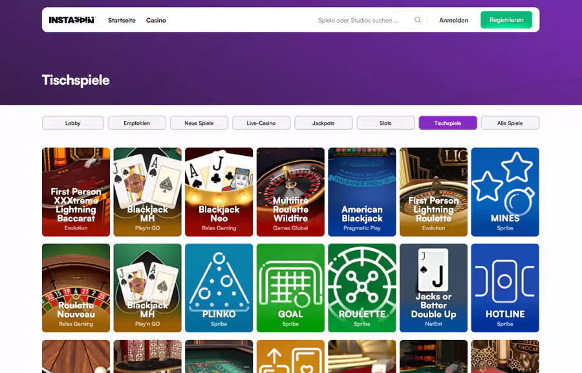Image resolution: width=582 pixels, height=373 pixels.
Task: Start the Spribe ROULETTE game
Action: pos(361,288)
